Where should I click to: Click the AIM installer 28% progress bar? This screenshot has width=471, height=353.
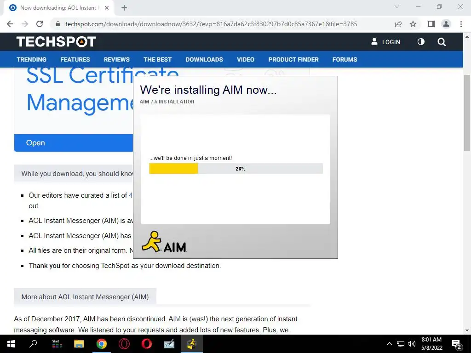(236, 168)
